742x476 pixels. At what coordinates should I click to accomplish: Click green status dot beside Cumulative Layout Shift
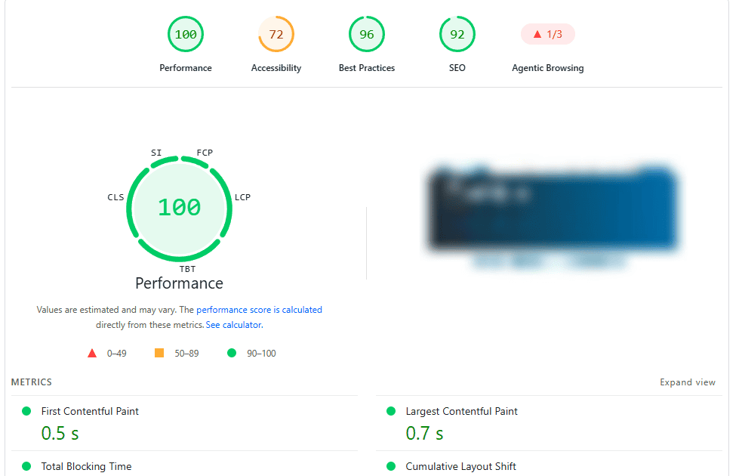point(391,466)
